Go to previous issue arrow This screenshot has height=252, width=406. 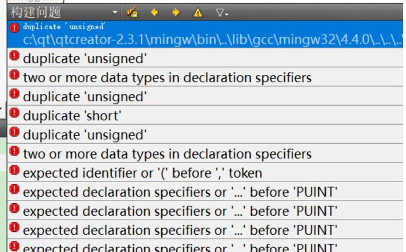tap(154, 12)
